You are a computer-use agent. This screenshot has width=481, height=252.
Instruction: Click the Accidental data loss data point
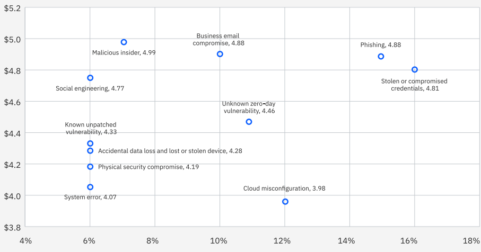coord(90,151)
